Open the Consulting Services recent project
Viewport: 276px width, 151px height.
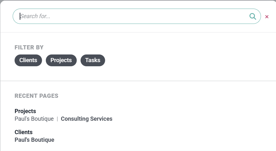pyautogui.click(x=87, y=119)
